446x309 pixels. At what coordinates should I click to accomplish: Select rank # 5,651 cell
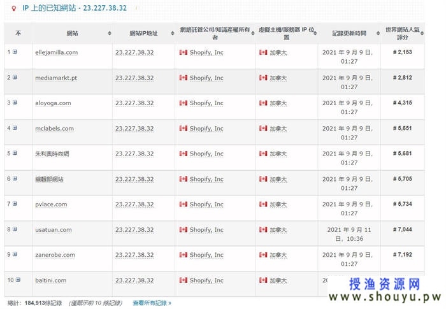(x=402, y=128)
